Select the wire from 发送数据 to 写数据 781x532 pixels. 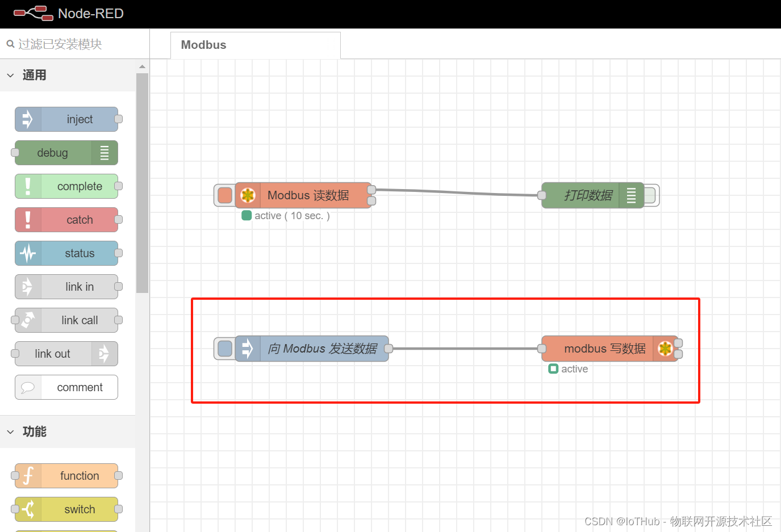[465, 349]
